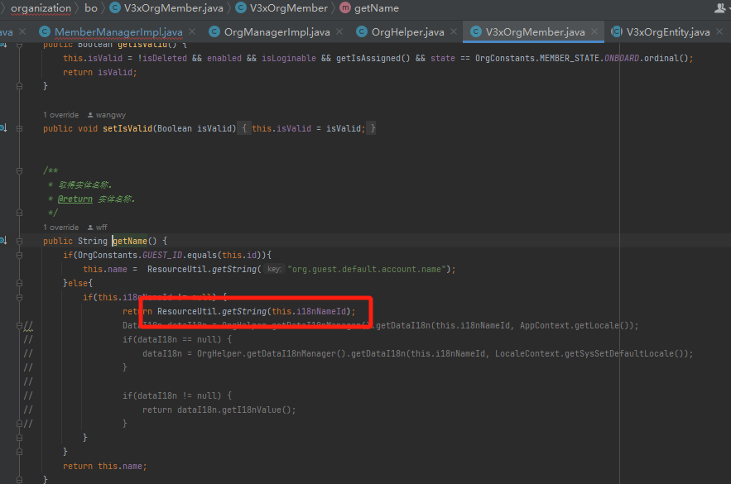This screenshot has height=484, width=731.
Task: Click the class icon on OrgManagerImpl.java tab
Action: [x=214, y=32]
